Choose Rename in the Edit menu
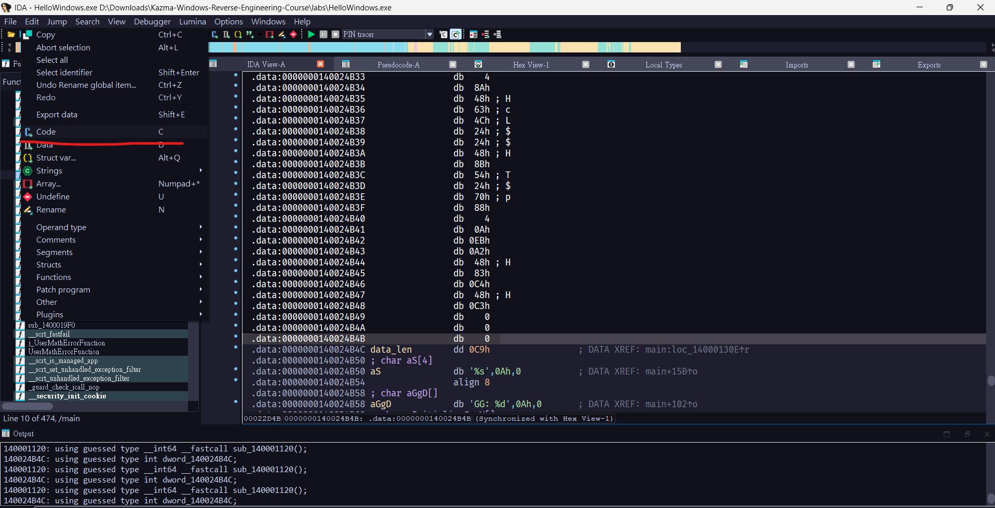This screenshot has height=508, width=995. 114,209
